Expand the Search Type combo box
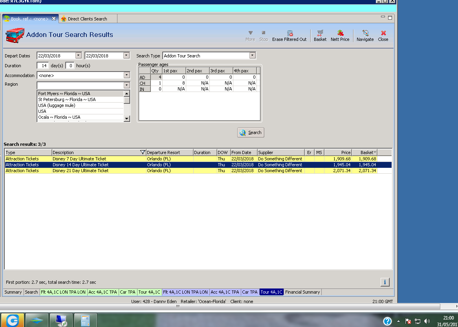458x327 pixels. (x=252, y=56)
